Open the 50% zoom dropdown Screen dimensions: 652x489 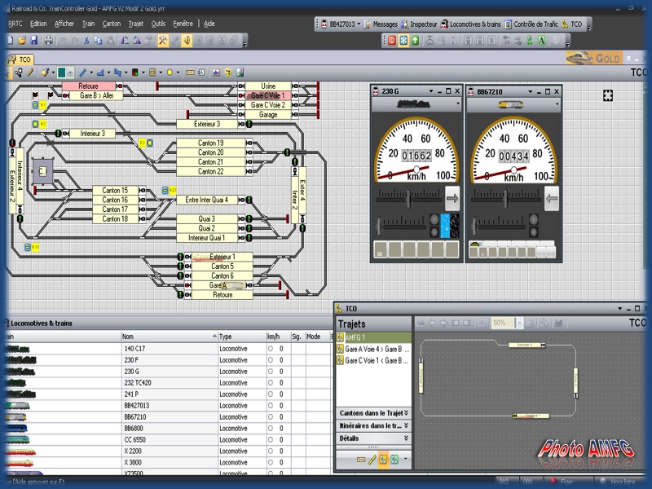coord(519,323)
